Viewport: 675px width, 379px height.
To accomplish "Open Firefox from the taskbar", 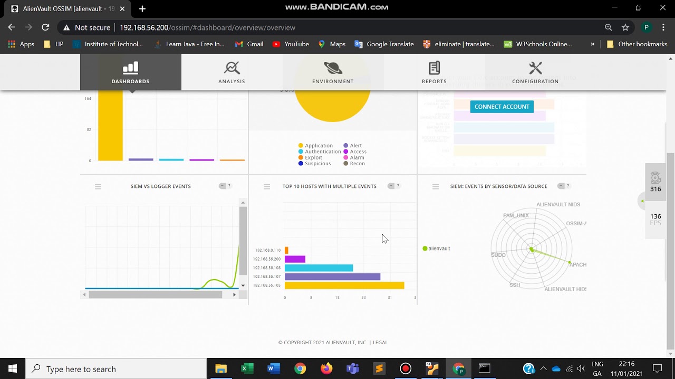I will pos(326,368).
